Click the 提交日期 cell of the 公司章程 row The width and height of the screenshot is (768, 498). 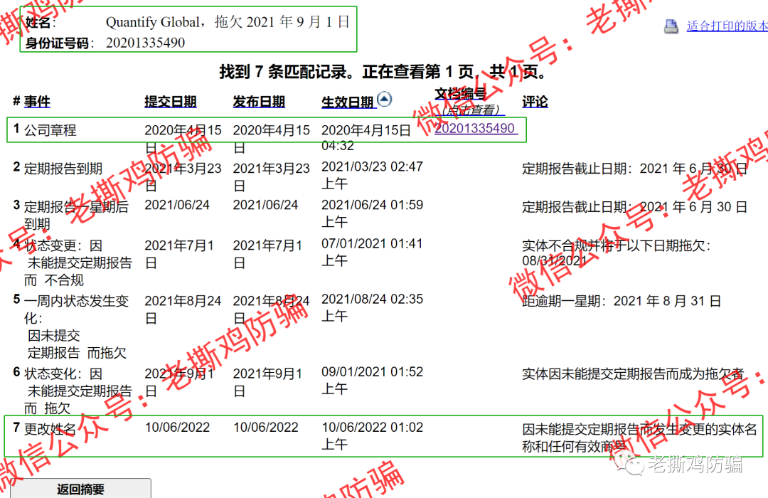(183, 139)
